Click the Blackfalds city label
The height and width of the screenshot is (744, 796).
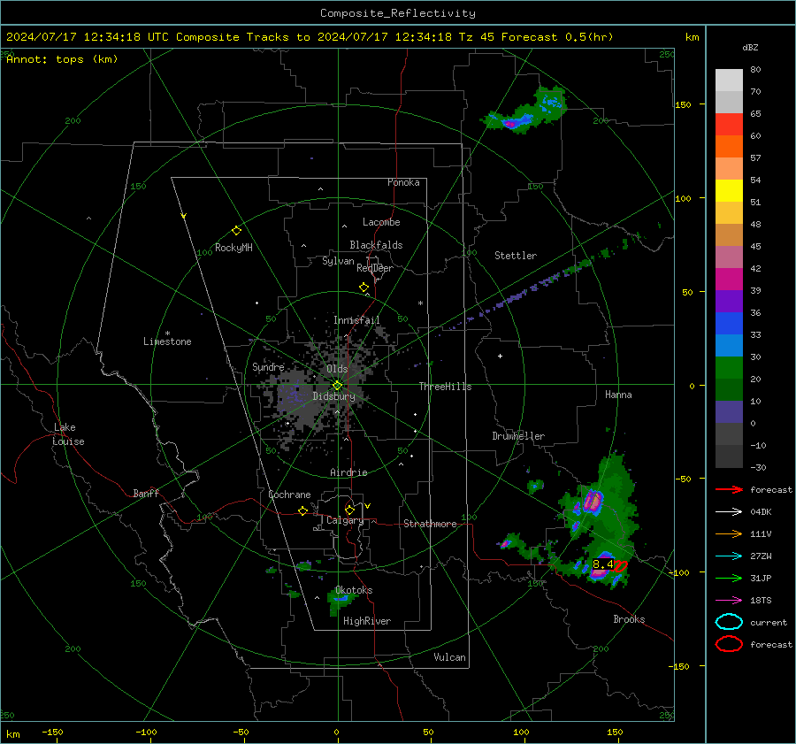click(376, 245)
